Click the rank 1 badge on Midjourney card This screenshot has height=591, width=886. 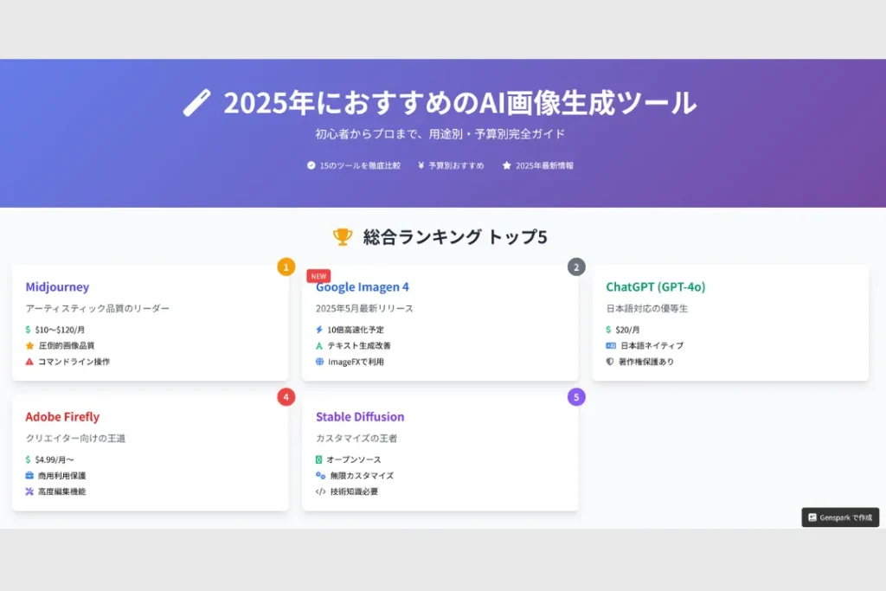point(286,267)
